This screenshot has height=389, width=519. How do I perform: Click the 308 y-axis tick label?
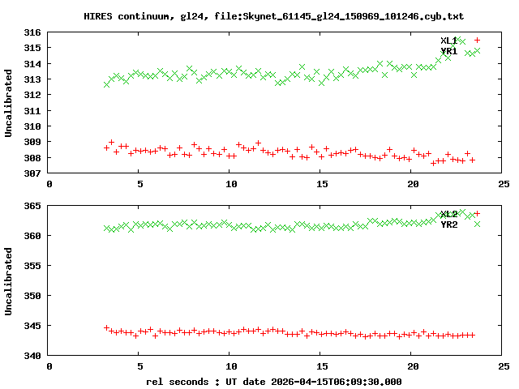click(x=32, y=158)
